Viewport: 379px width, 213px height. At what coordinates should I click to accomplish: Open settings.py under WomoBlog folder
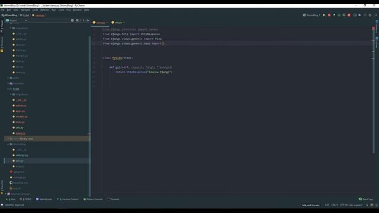coord(20,155)
